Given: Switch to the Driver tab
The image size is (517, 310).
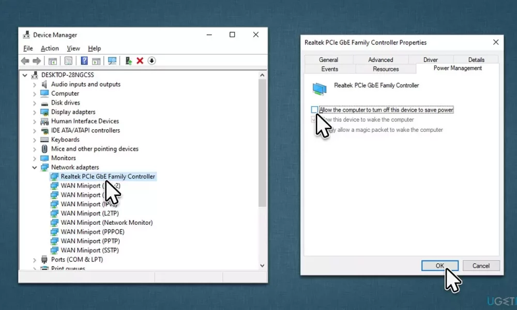Looking at the screenshot, I should point(431,59).
